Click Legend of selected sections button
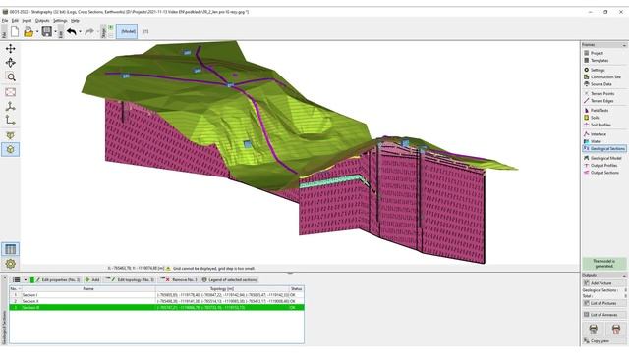Screen dimensions: 629x353 click(x=229, y=280)
